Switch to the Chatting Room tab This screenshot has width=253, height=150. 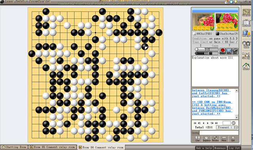14,147
